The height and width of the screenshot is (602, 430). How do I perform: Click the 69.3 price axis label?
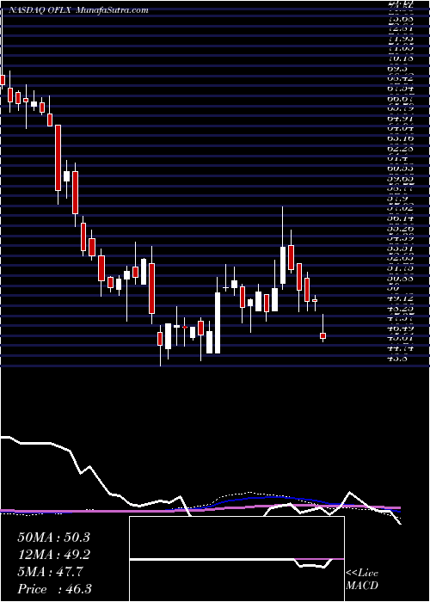point(397,69)
